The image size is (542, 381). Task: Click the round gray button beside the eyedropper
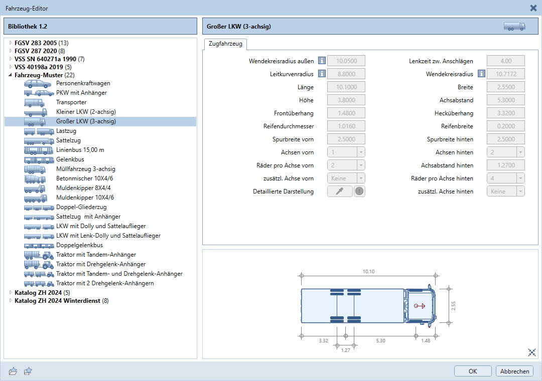359,192
